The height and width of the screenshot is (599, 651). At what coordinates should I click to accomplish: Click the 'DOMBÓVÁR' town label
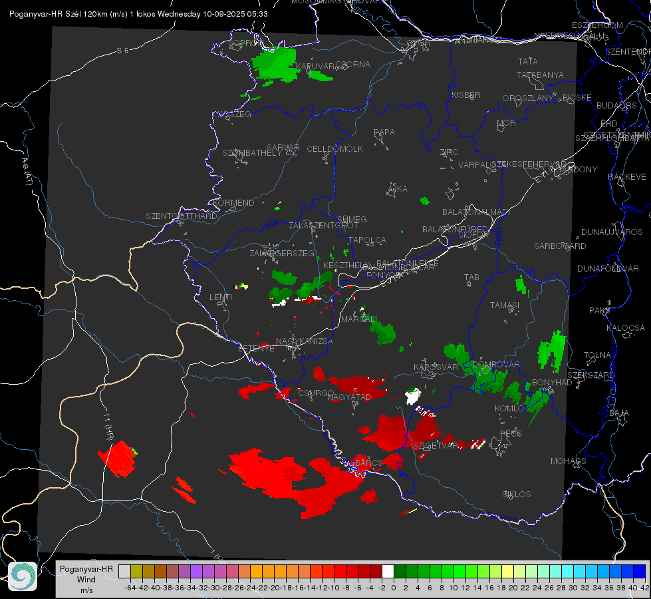tap(495, 365)
